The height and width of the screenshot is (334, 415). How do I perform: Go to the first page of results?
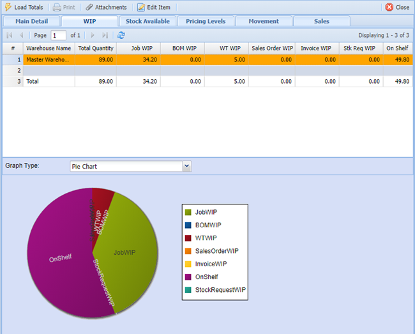(x=10, y=35)
